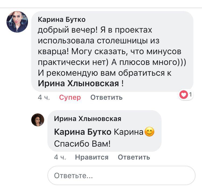Focus the "Ответьте..." reply input field

click(x=121, y=175)
